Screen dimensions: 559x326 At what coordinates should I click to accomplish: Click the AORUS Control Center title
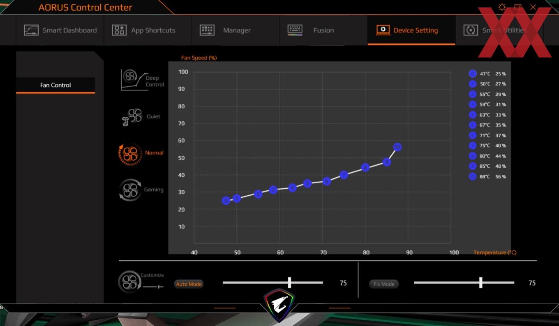click(x=85, y=7)
